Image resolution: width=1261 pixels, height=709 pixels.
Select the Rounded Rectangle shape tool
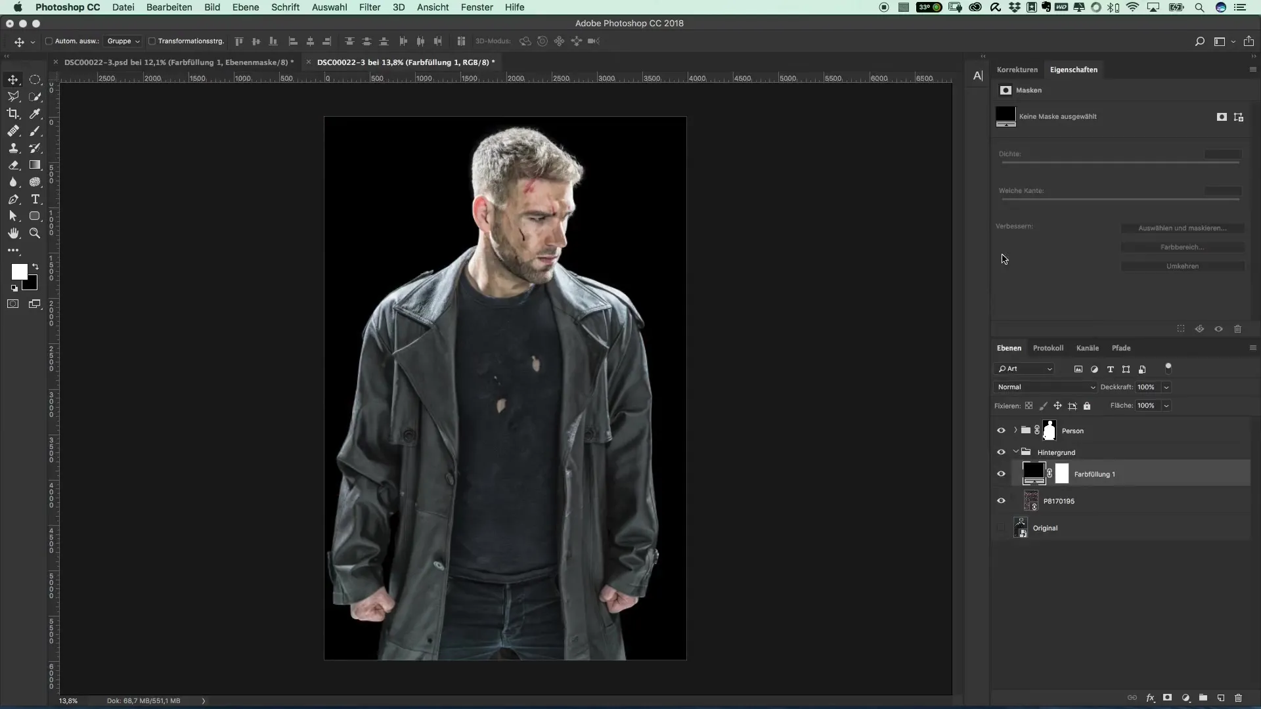(x=35, y=216)
